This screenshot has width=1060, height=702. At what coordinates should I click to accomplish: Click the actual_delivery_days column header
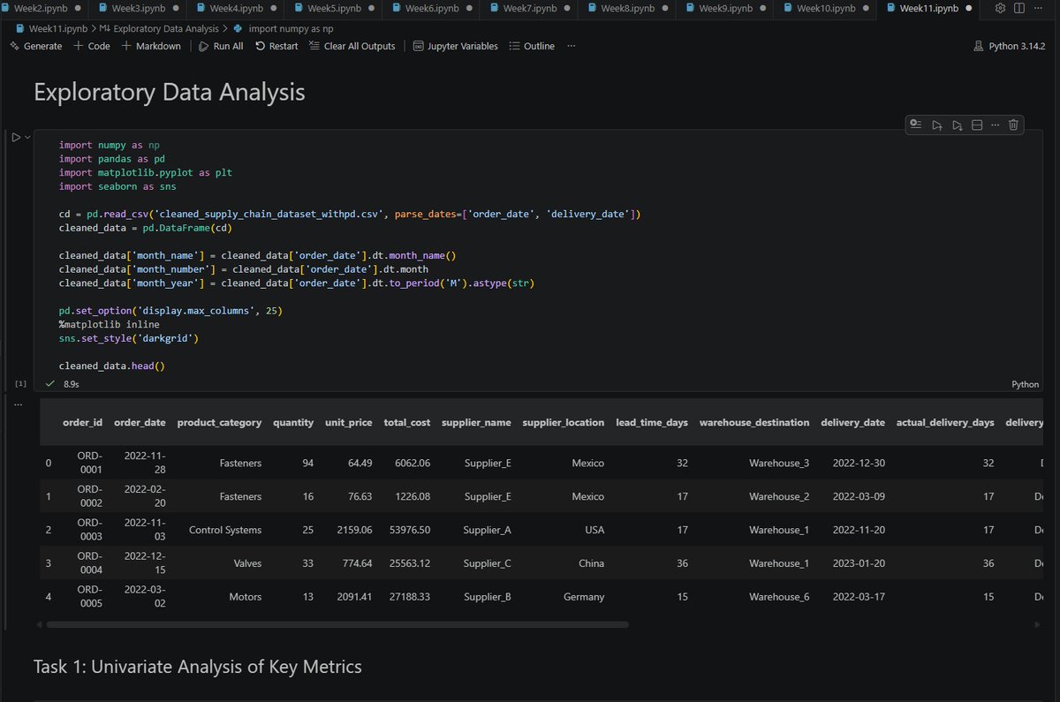[x=945, y=422]
